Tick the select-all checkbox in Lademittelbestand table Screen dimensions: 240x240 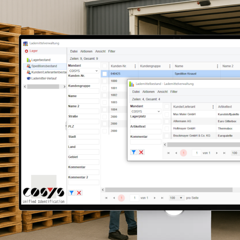point(167,106)
